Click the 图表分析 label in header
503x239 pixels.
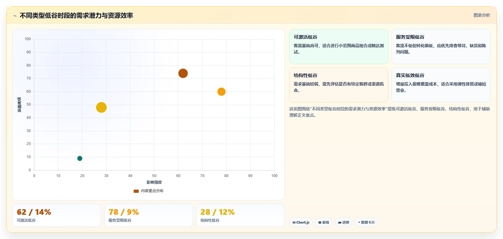(482, 15)
